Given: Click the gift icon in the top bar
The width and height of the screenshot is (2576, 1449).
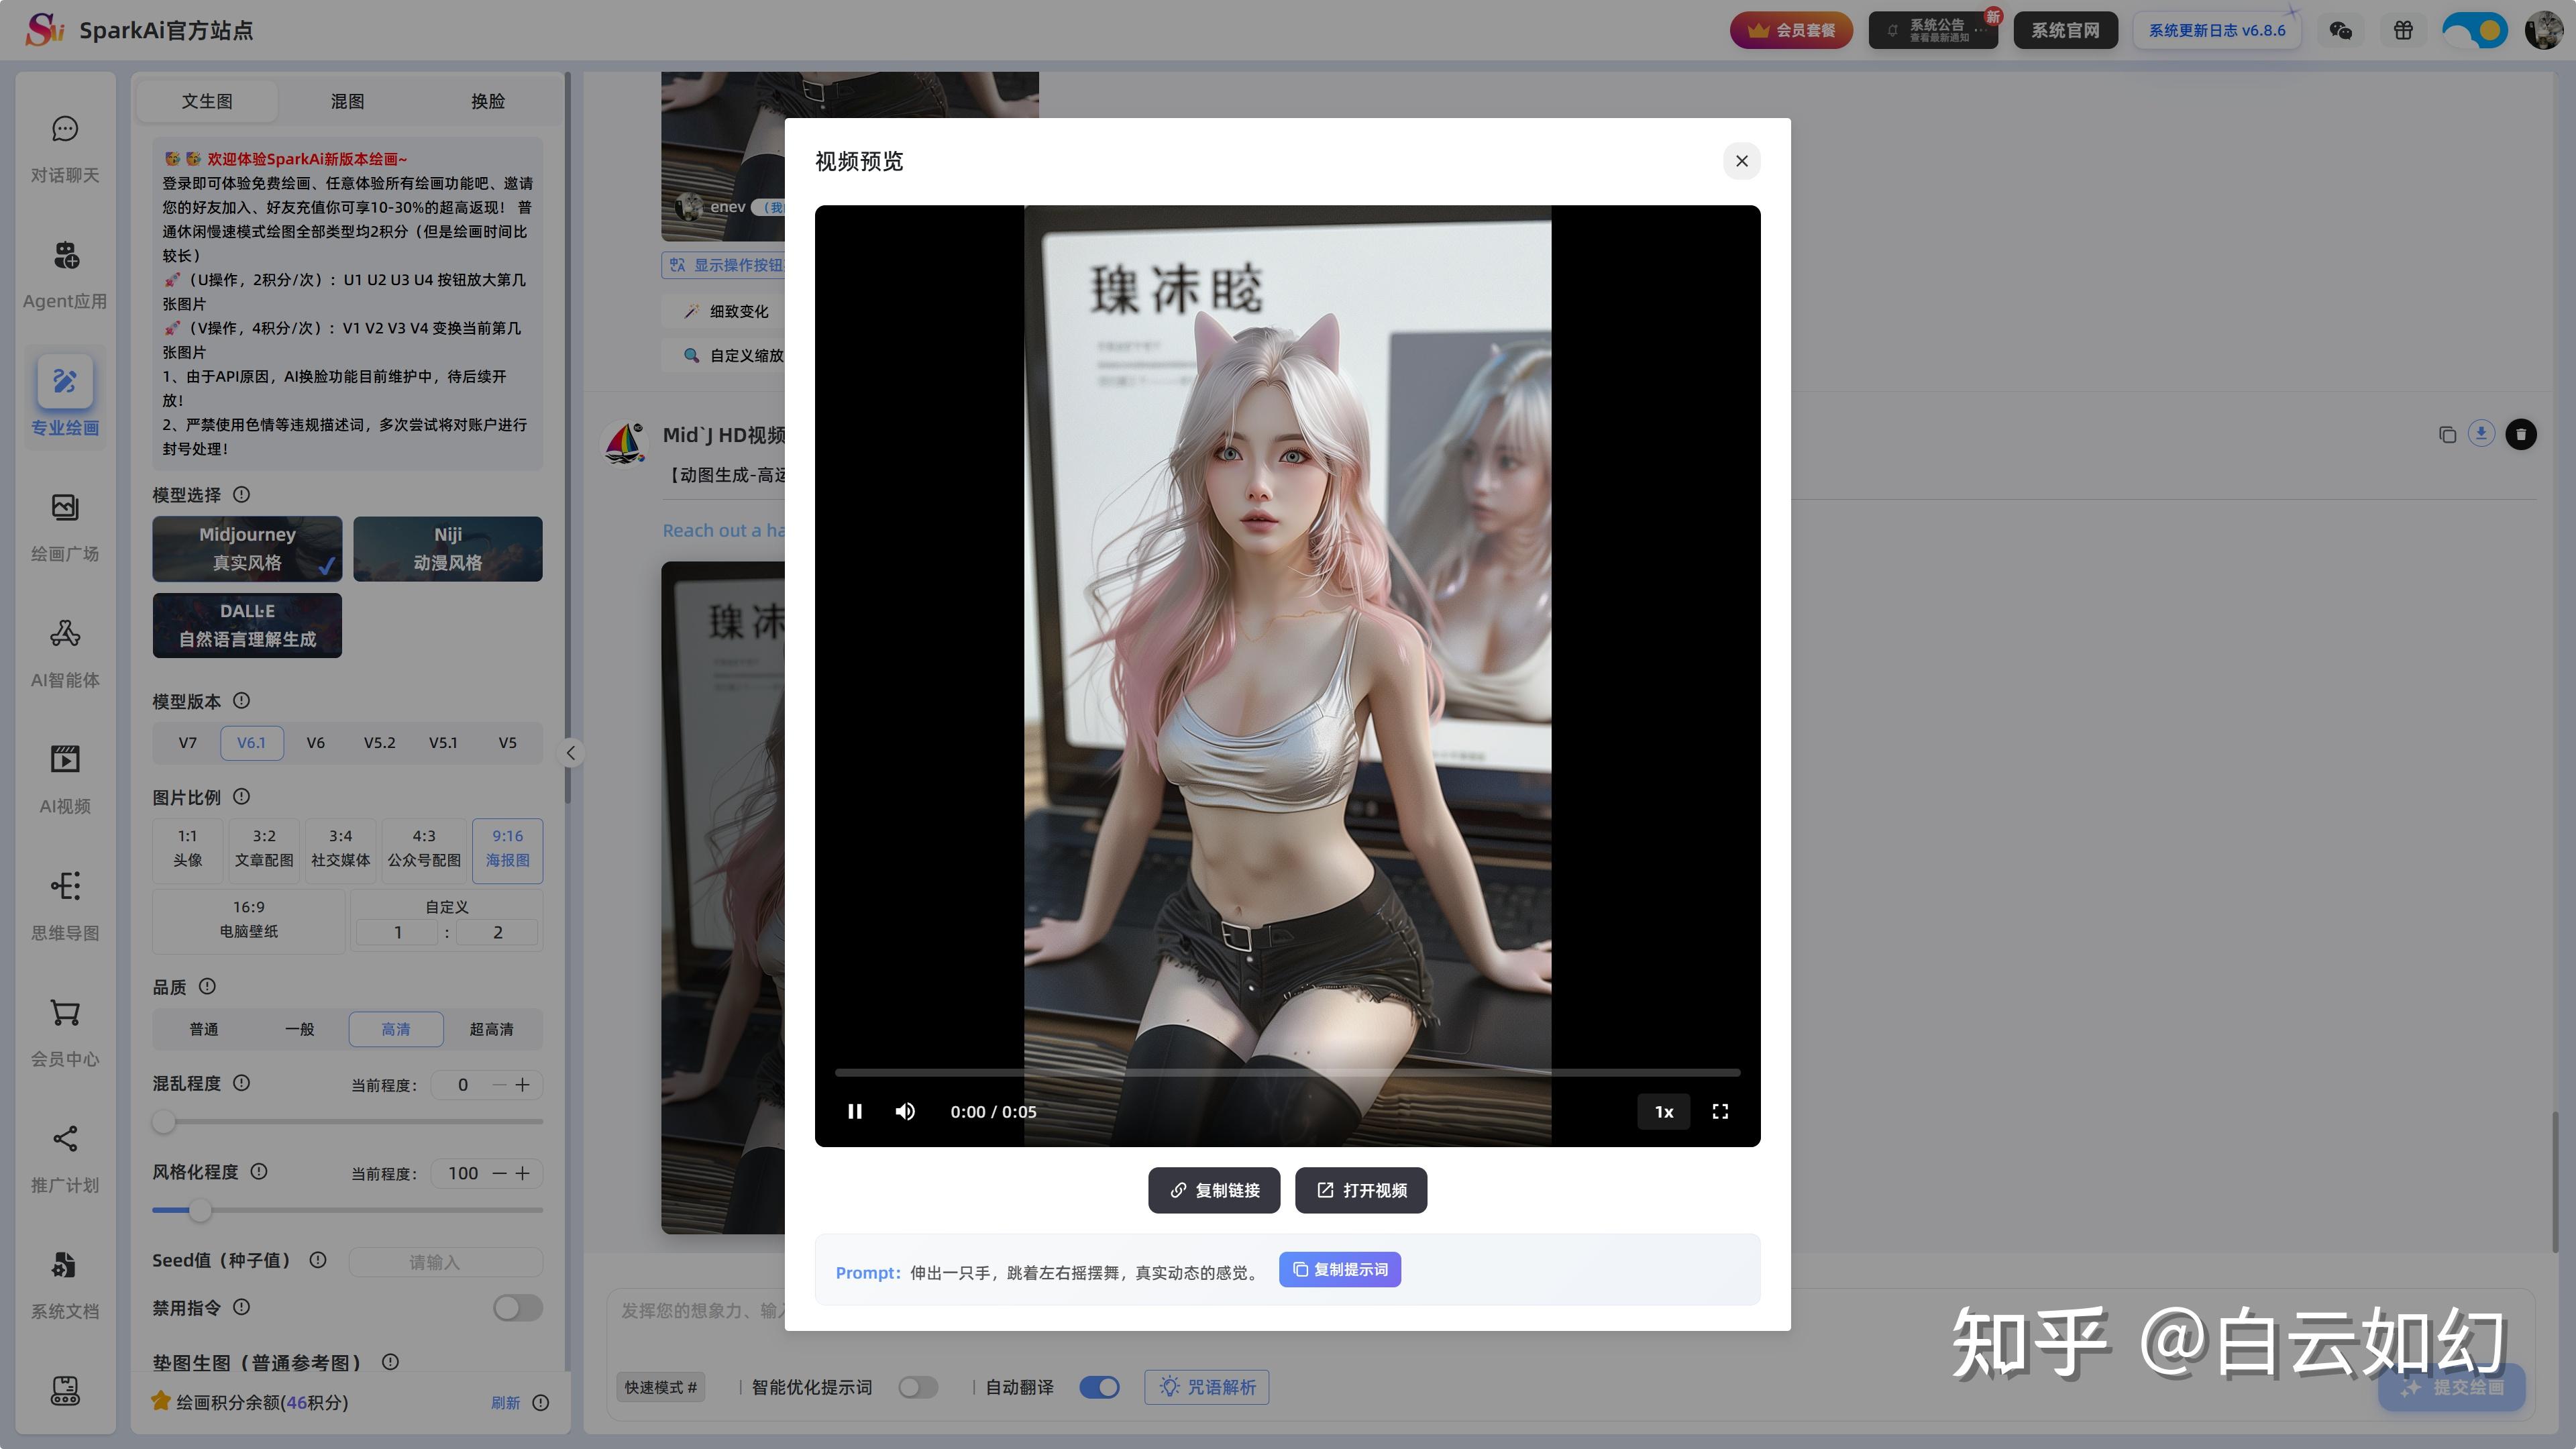Looking at the screenshot, I should click(x=2403, y=30).
